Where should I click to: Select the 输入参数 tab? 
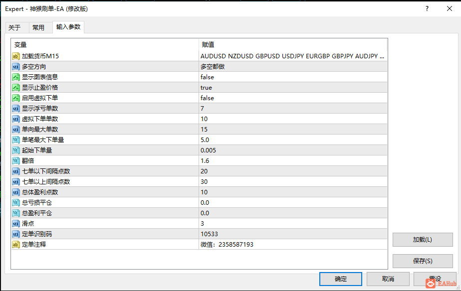(68, 27)
